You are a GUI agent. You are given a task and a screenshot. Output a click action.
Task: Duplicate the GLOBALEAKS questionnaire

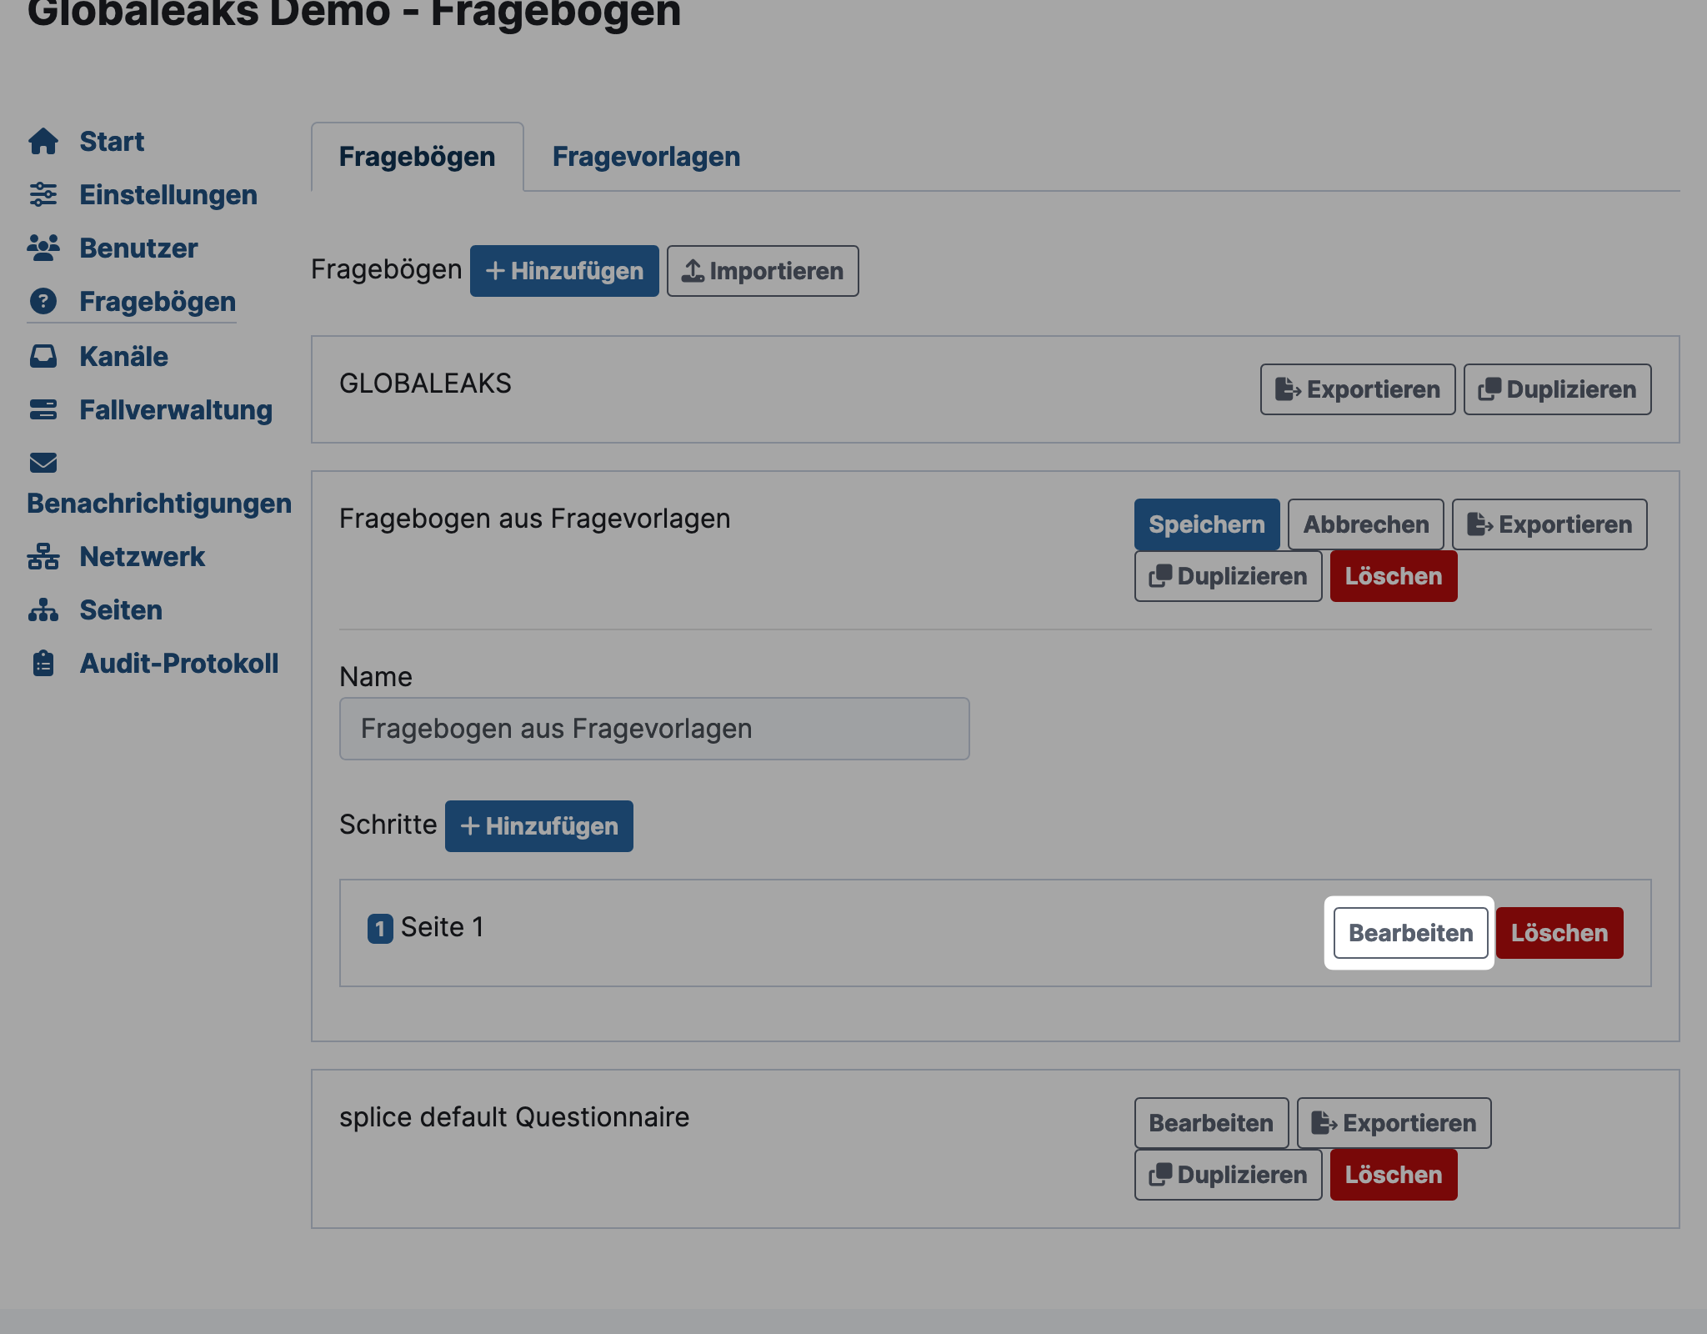click(x=1558, y=389)
